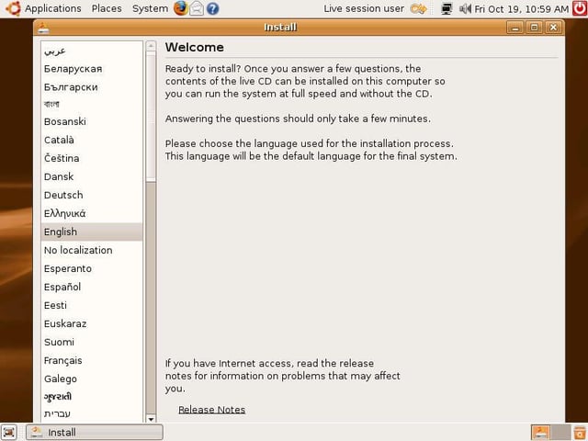Open the Trash icon in bottom panel
Screen dimensions: 588x441
pyautogui.click(x=580, y=433)
